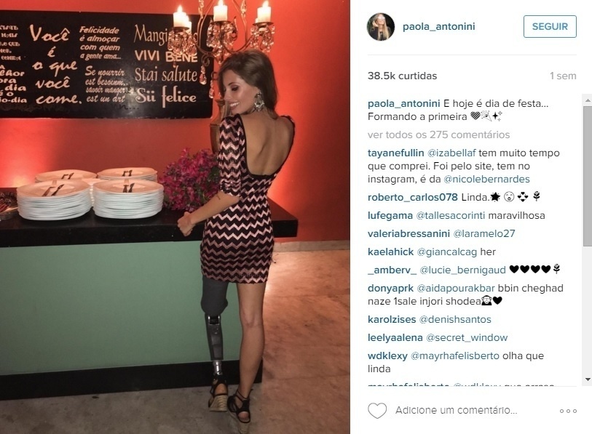Click the @tallesacorinti mention

(451, 215)
